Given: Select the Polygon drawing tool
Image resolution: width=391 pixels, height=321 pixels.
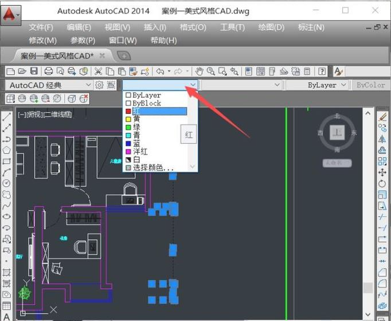Looking at the screenshot, I should click(x=6, y=150).
